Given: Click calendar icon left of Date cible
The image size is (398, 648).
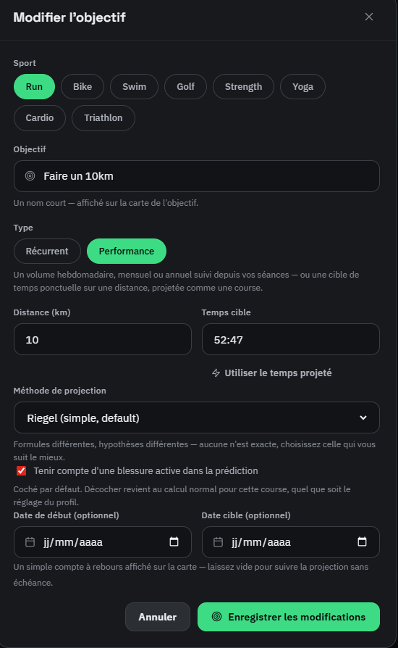Looking at the screenshot, I should tap(219, 541).
